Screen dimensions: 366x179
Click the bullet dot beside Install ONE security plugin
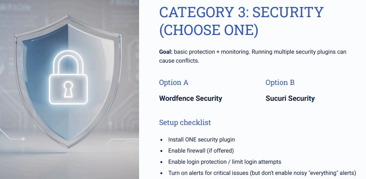(161, 140)
